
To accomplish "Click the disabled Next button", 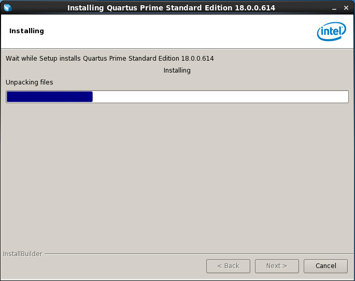I will point(277,266).
